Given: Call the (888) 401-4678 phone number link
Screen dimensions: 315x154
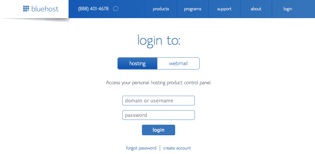Looking at the screenshot, I should pyautogui.click(x=93, y=9).
